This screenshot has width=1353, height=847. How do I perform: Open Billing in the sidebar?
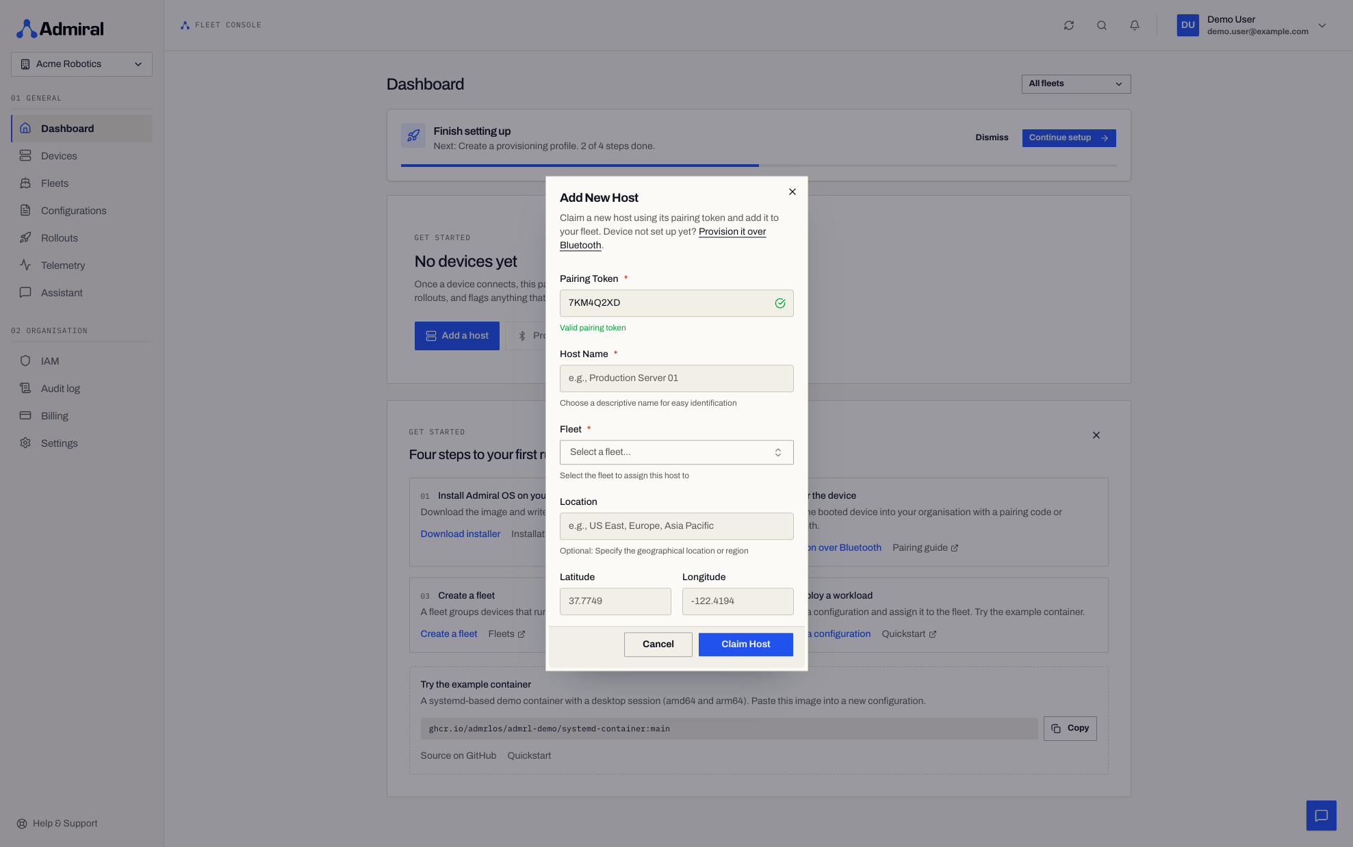81,416
